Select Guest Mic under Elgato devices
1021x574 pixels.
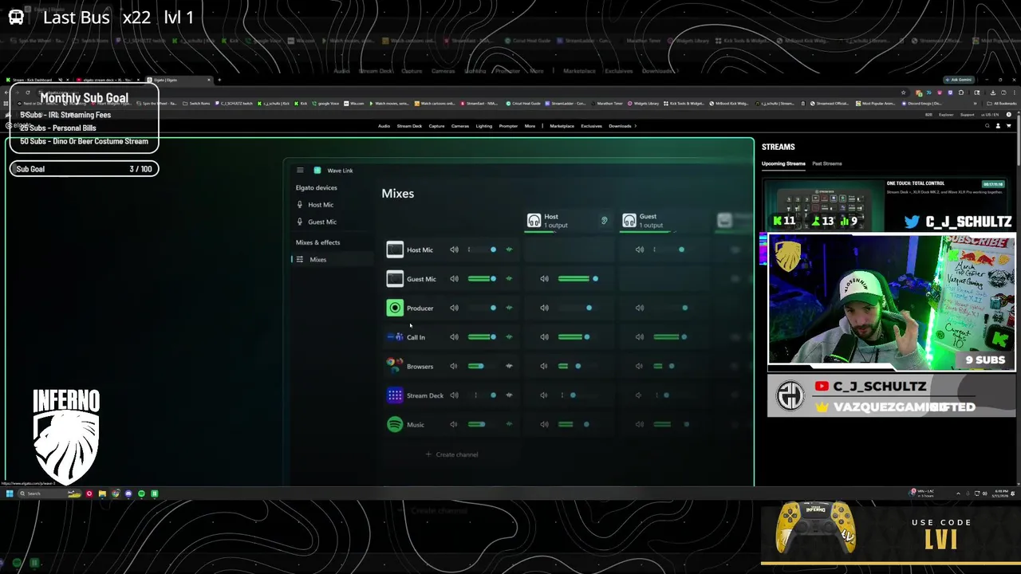point(322,222)
